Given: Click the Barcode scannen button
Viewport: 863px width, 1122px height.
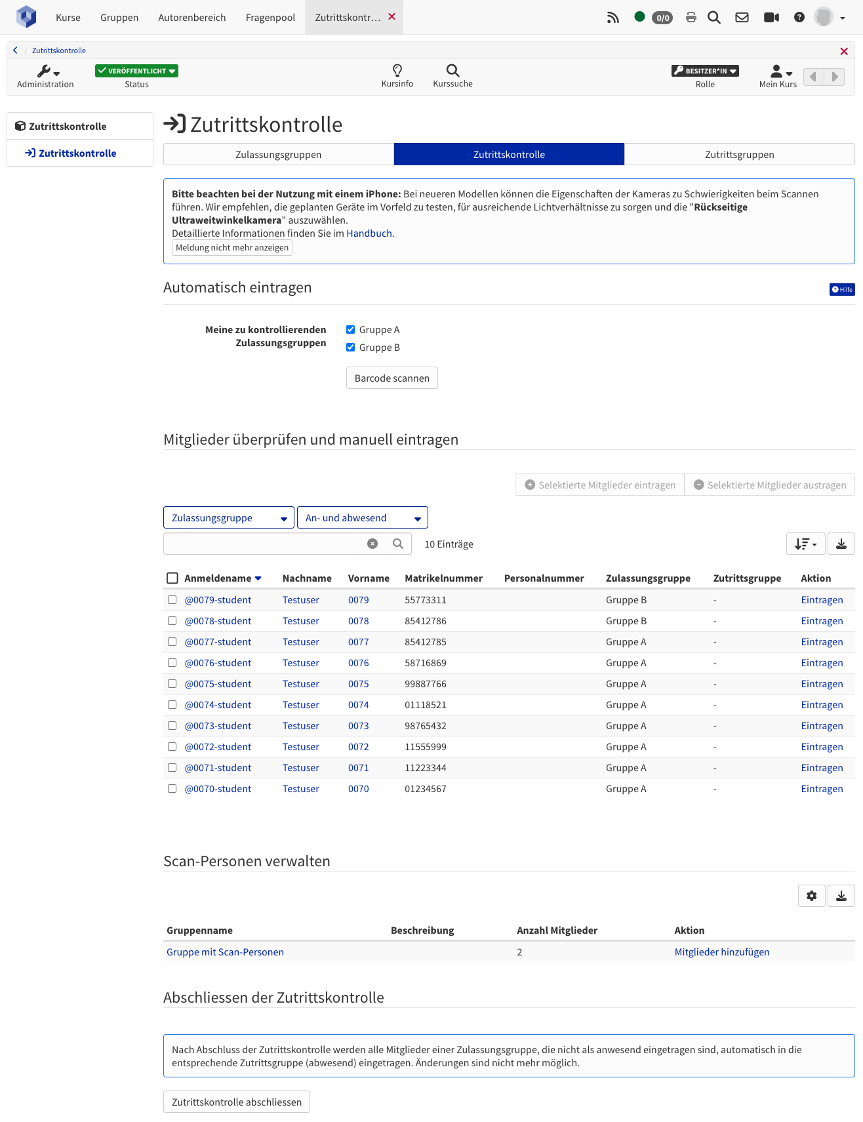Looking at the screenshot, I should click(392, 378).
